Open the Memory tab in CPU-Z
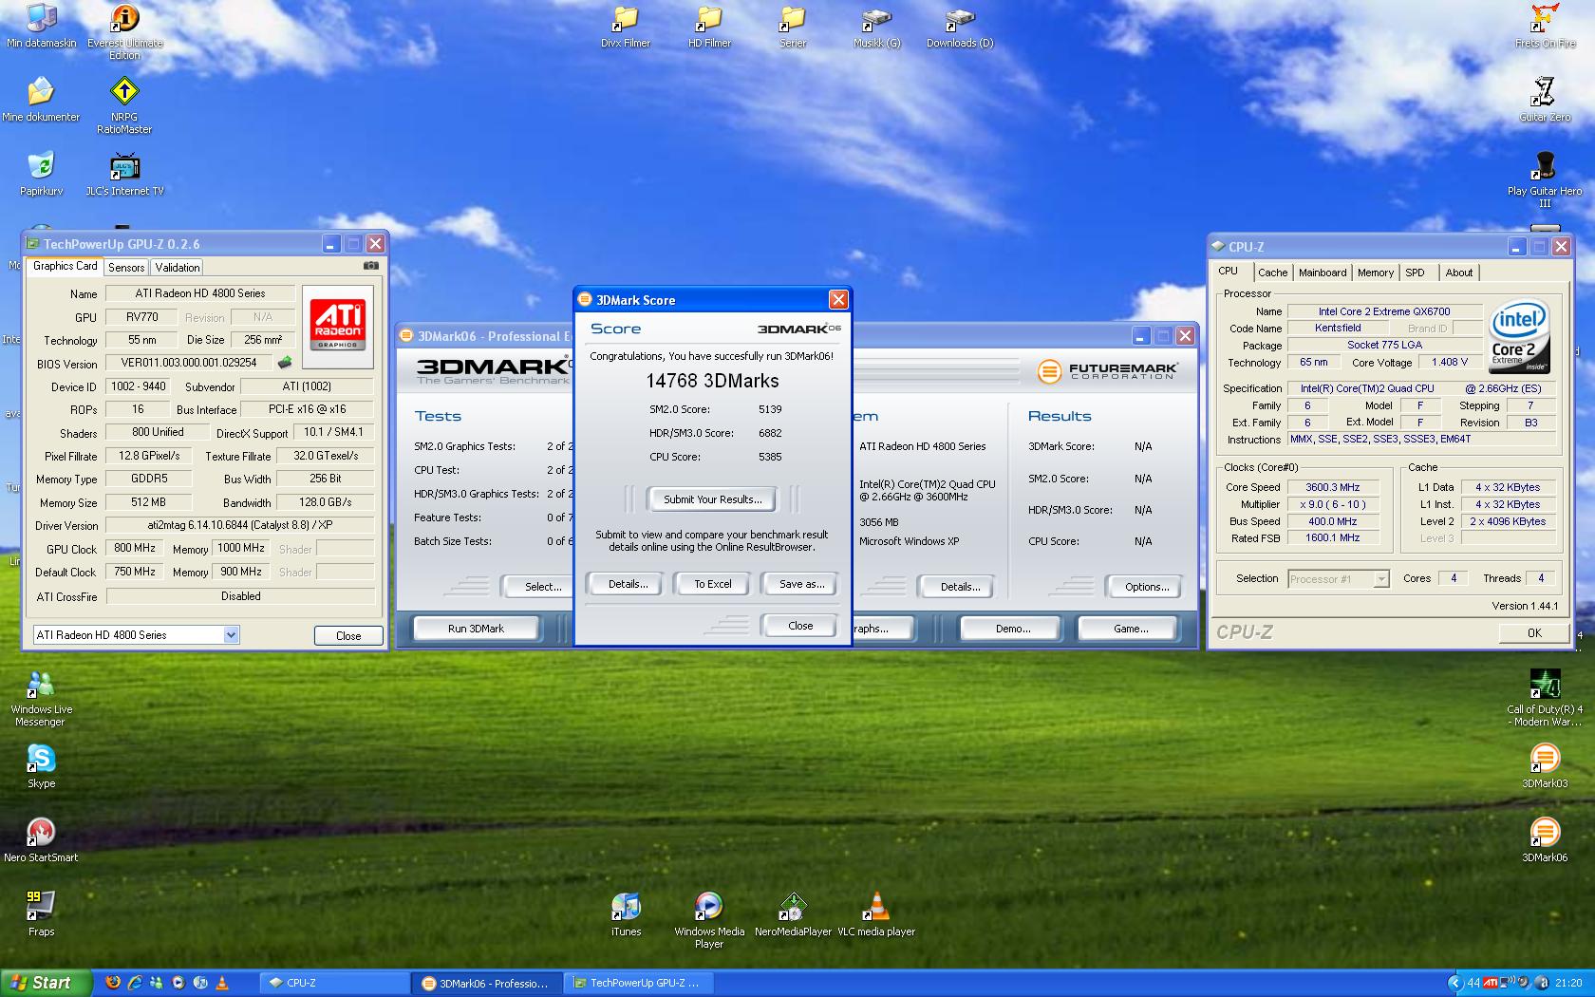This screenshot has width=1595, height=997. pyautogui.click(x=1375, y=273)
